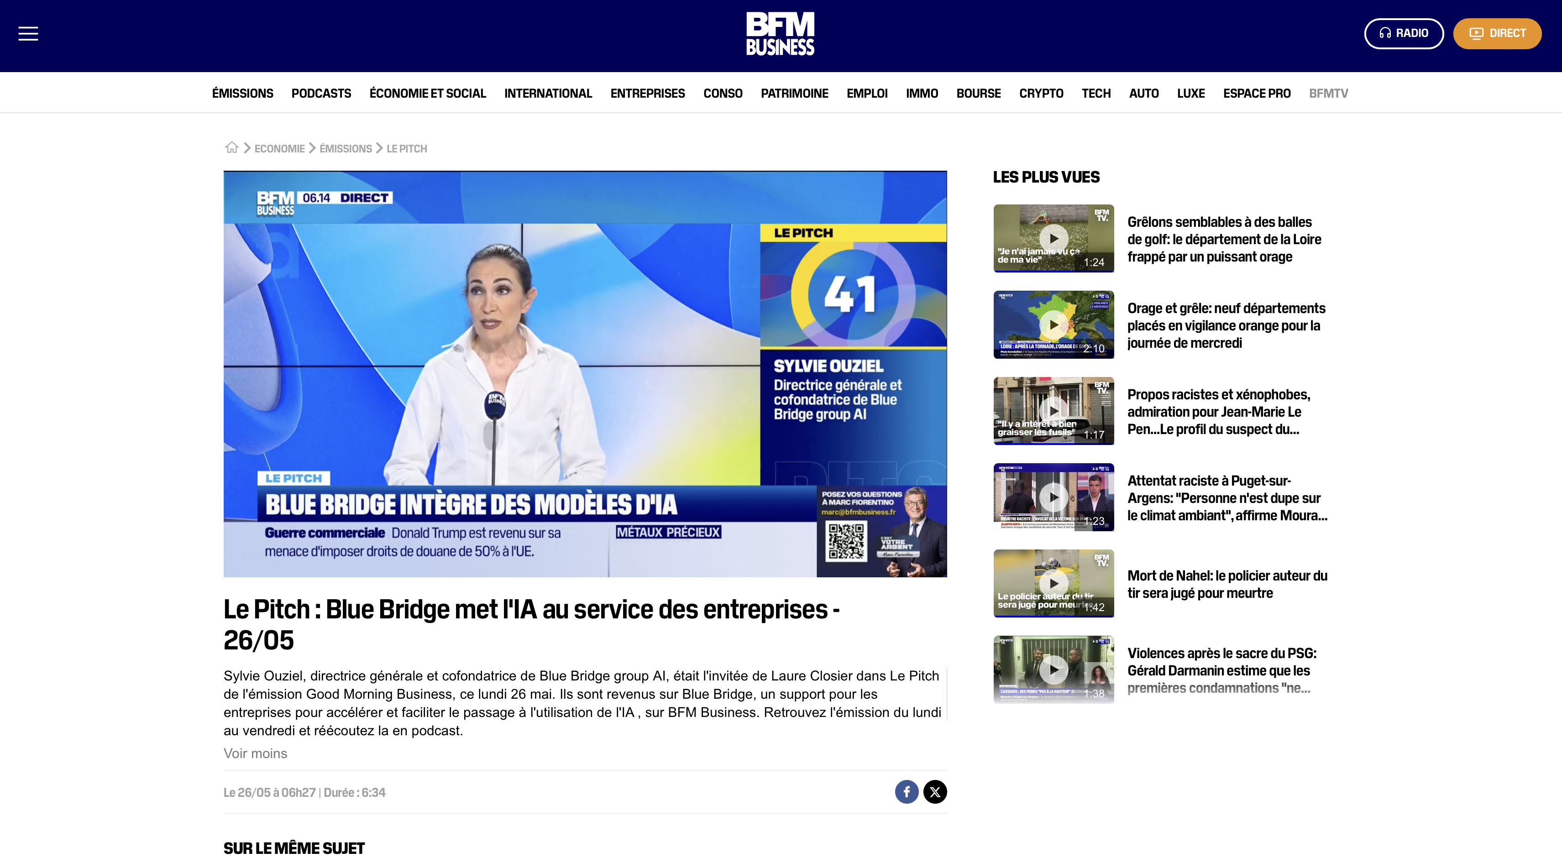Open Grêlons semblables à des balles headline

(x=1224, y=240)
